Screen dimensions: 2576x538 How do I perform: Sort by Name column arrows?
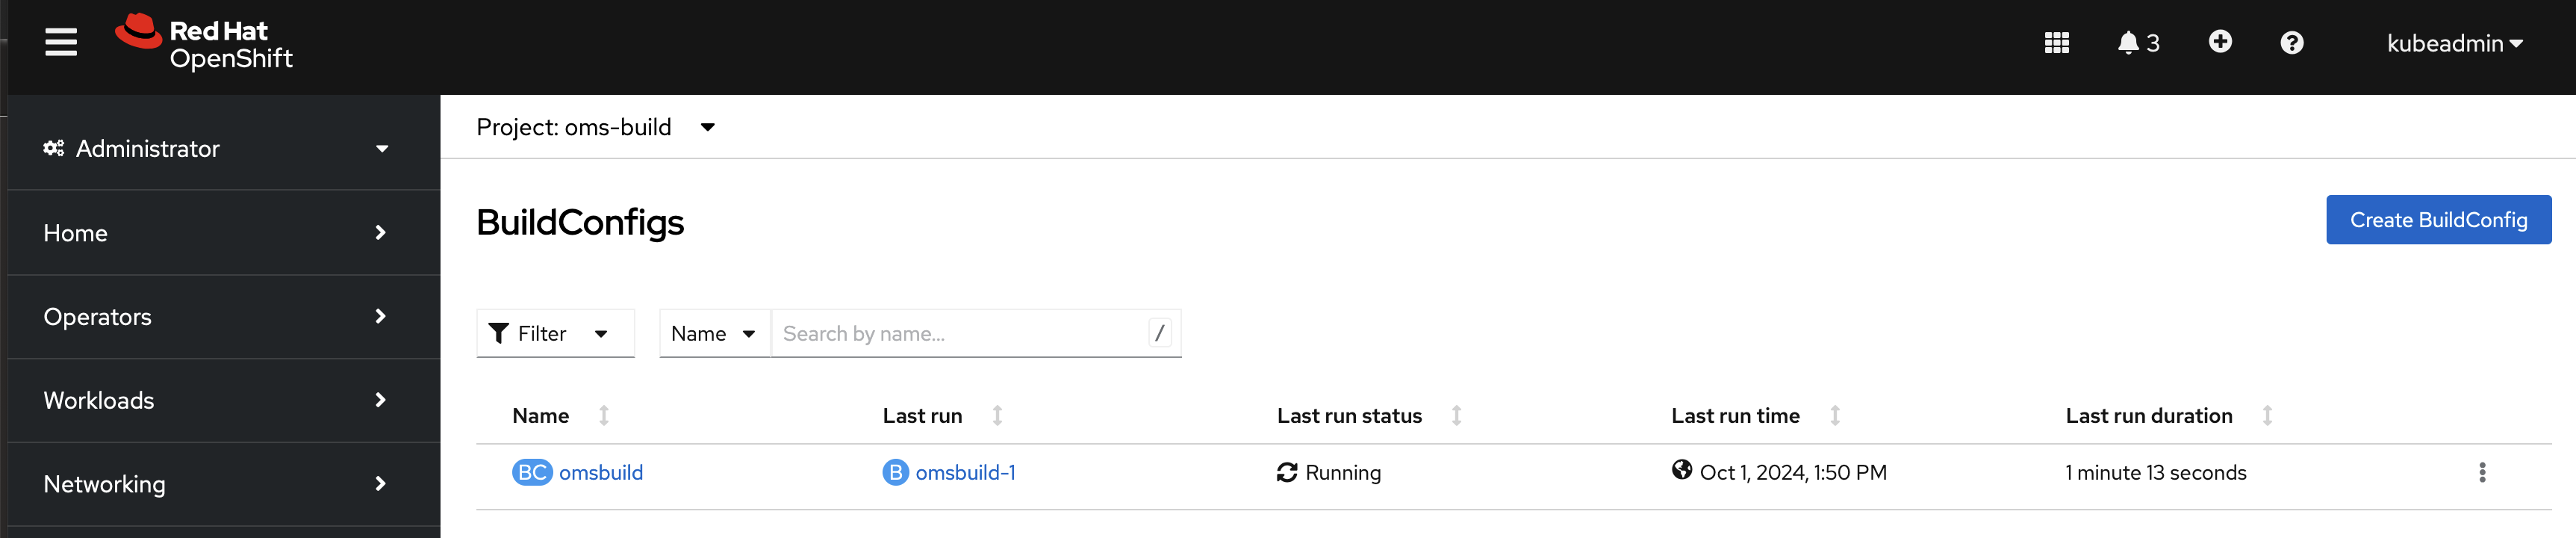click(x=604, y=415)
